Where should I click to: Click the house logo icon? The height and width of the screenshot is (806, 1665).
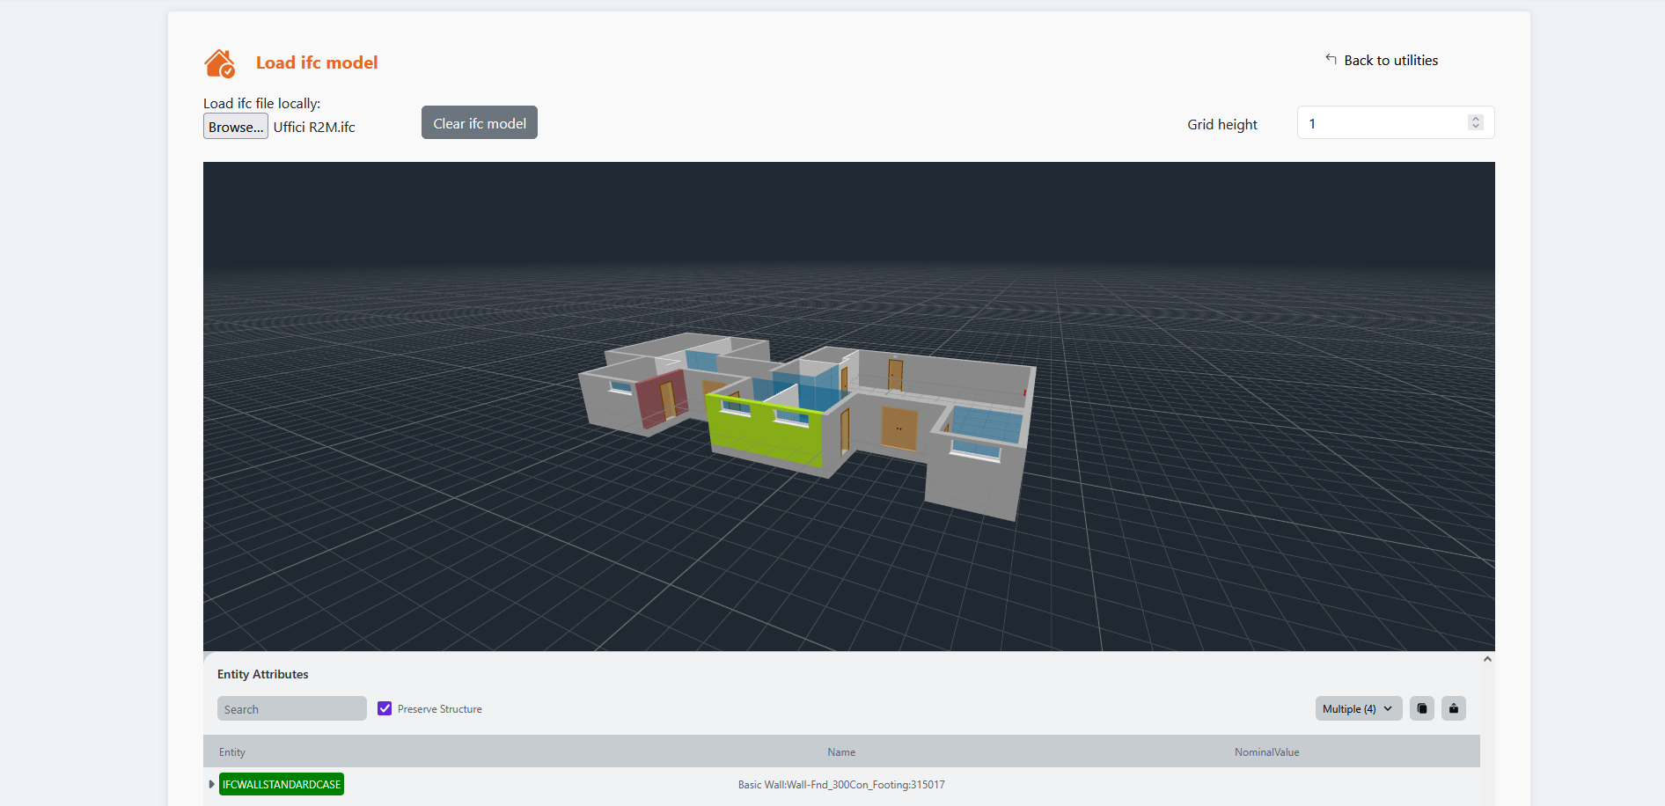tap(219, 63)
